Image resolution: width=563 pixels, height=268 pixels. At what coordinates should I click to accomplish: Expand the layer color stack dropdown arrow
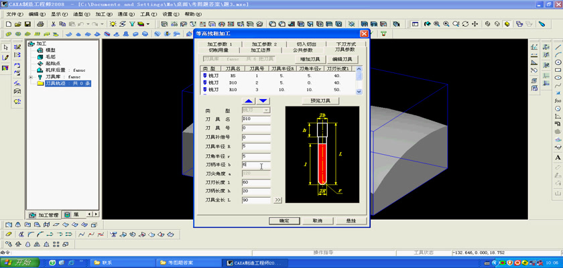coord(147,24)
